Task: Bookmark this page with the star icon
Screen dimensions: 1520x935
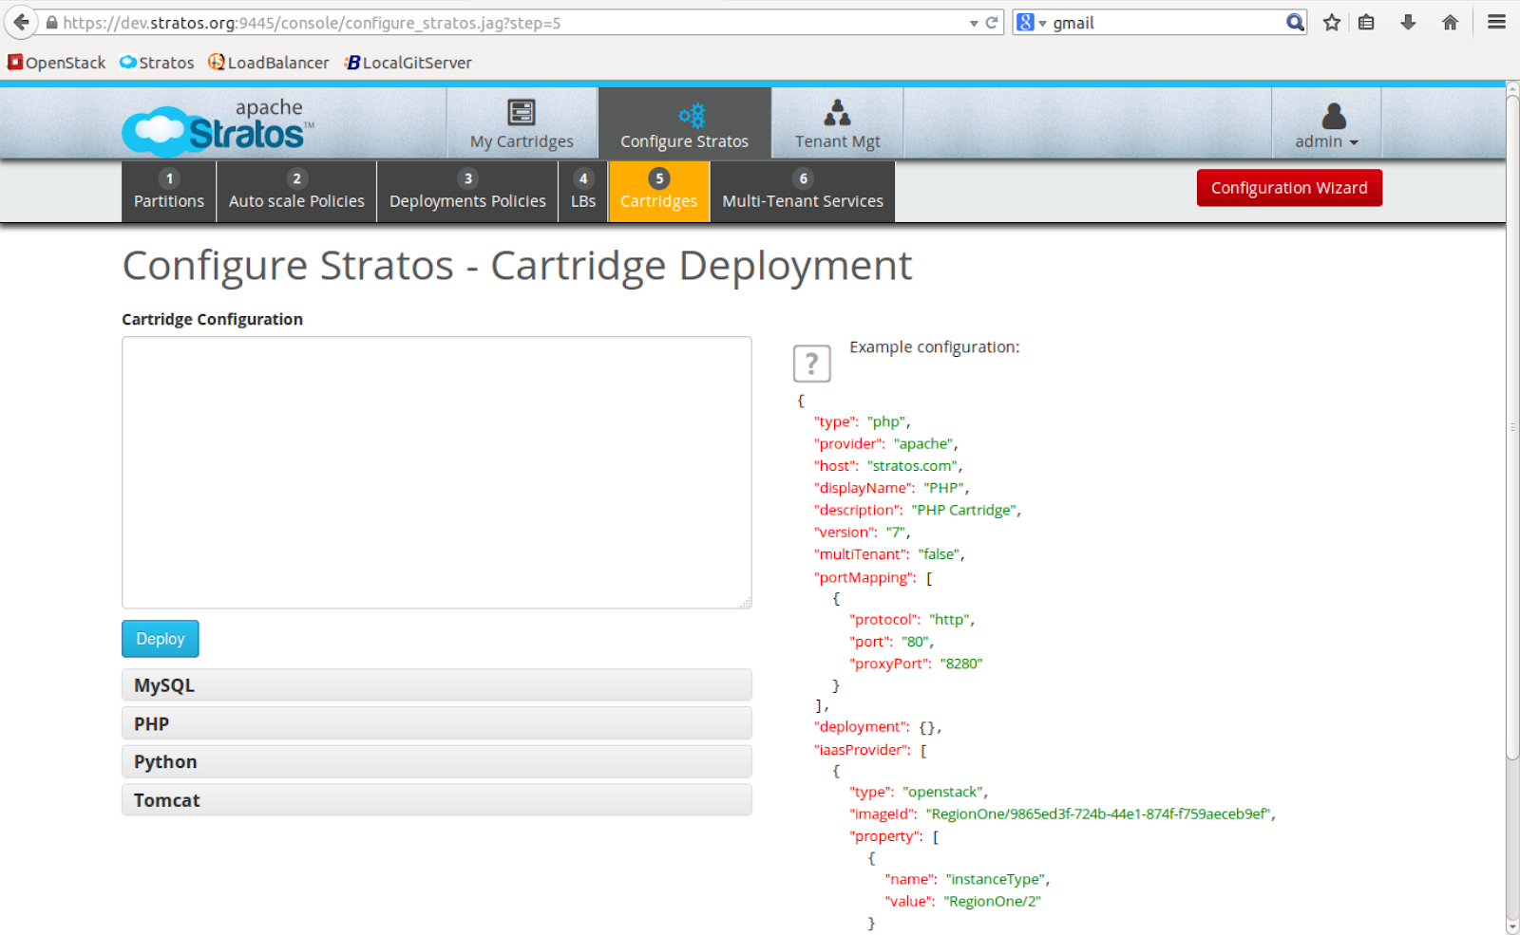Action: (x=1332, y=23)
